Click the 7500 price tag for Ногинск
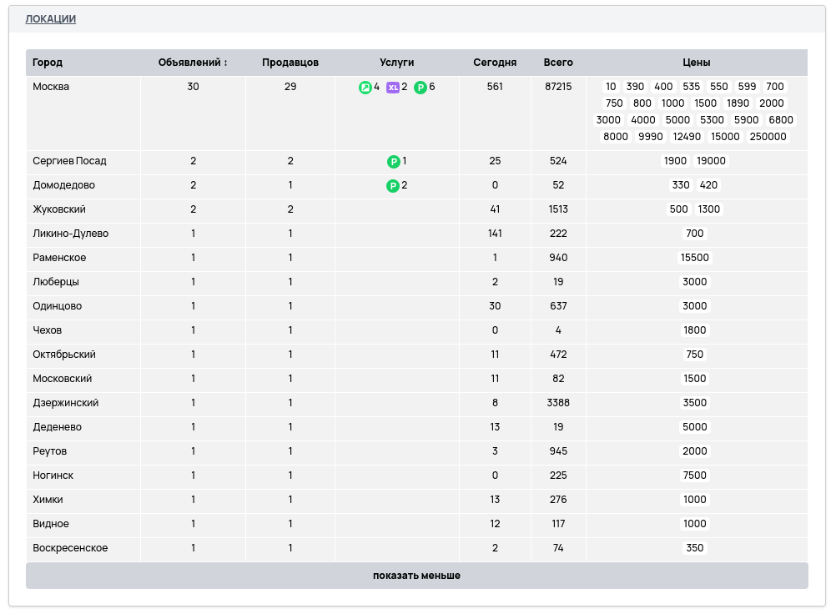Screen dimensions: 836x614 695,476
